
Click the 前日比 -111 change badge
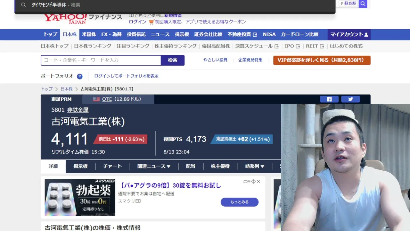coord(120,139)
